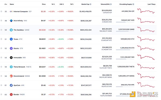Star Internet Computer to add to watchlist

1,11
